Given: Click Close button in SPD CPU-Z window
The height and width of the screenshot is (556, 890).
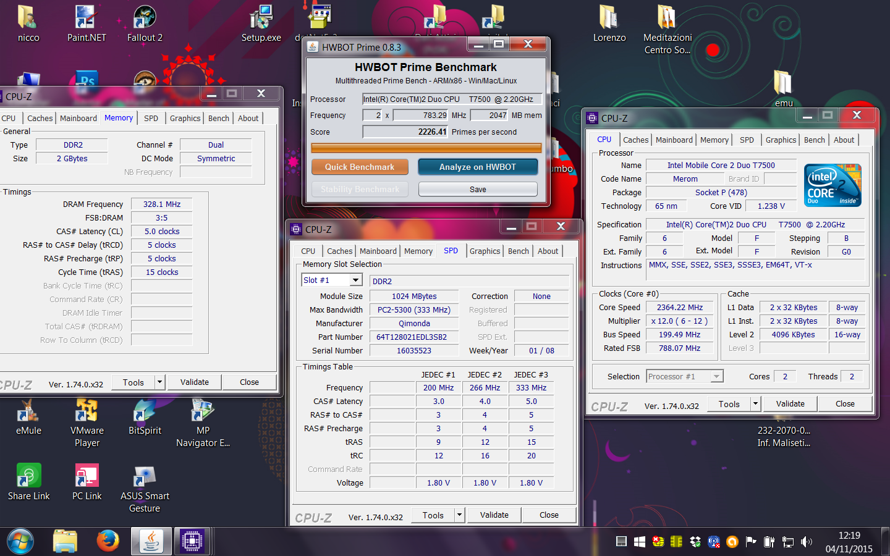Looking at the screenshot, I should click(x=549, y=515).
